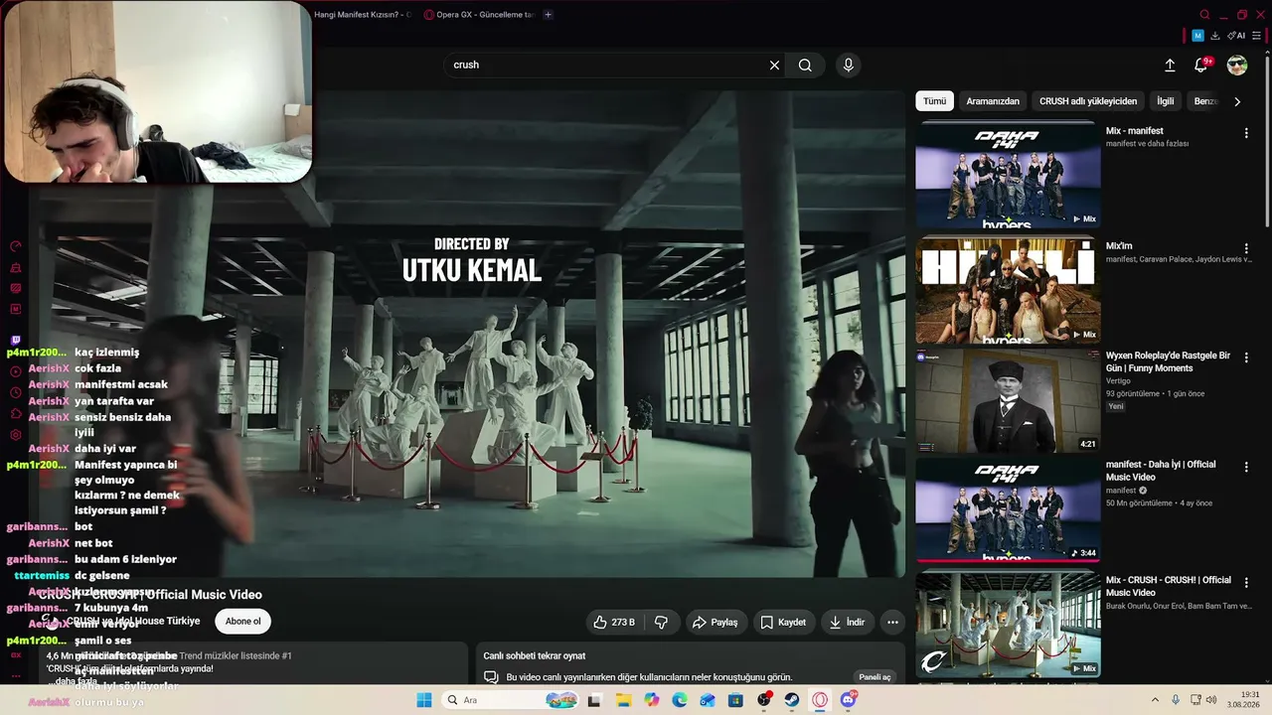This screenshot has width=1272, height=715.
Task: Open YouTube notifications bell
Action: pos(1201,66)
